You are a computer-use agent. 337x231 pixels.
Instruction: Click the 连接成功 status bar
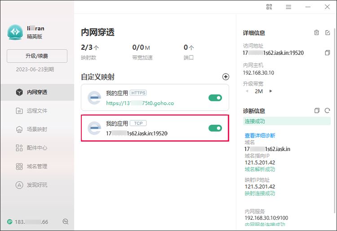click(x=287, y=121)
